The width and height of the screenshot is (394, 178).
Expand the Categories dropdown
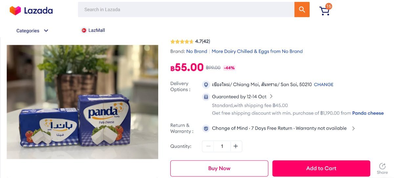pos(32,31)
